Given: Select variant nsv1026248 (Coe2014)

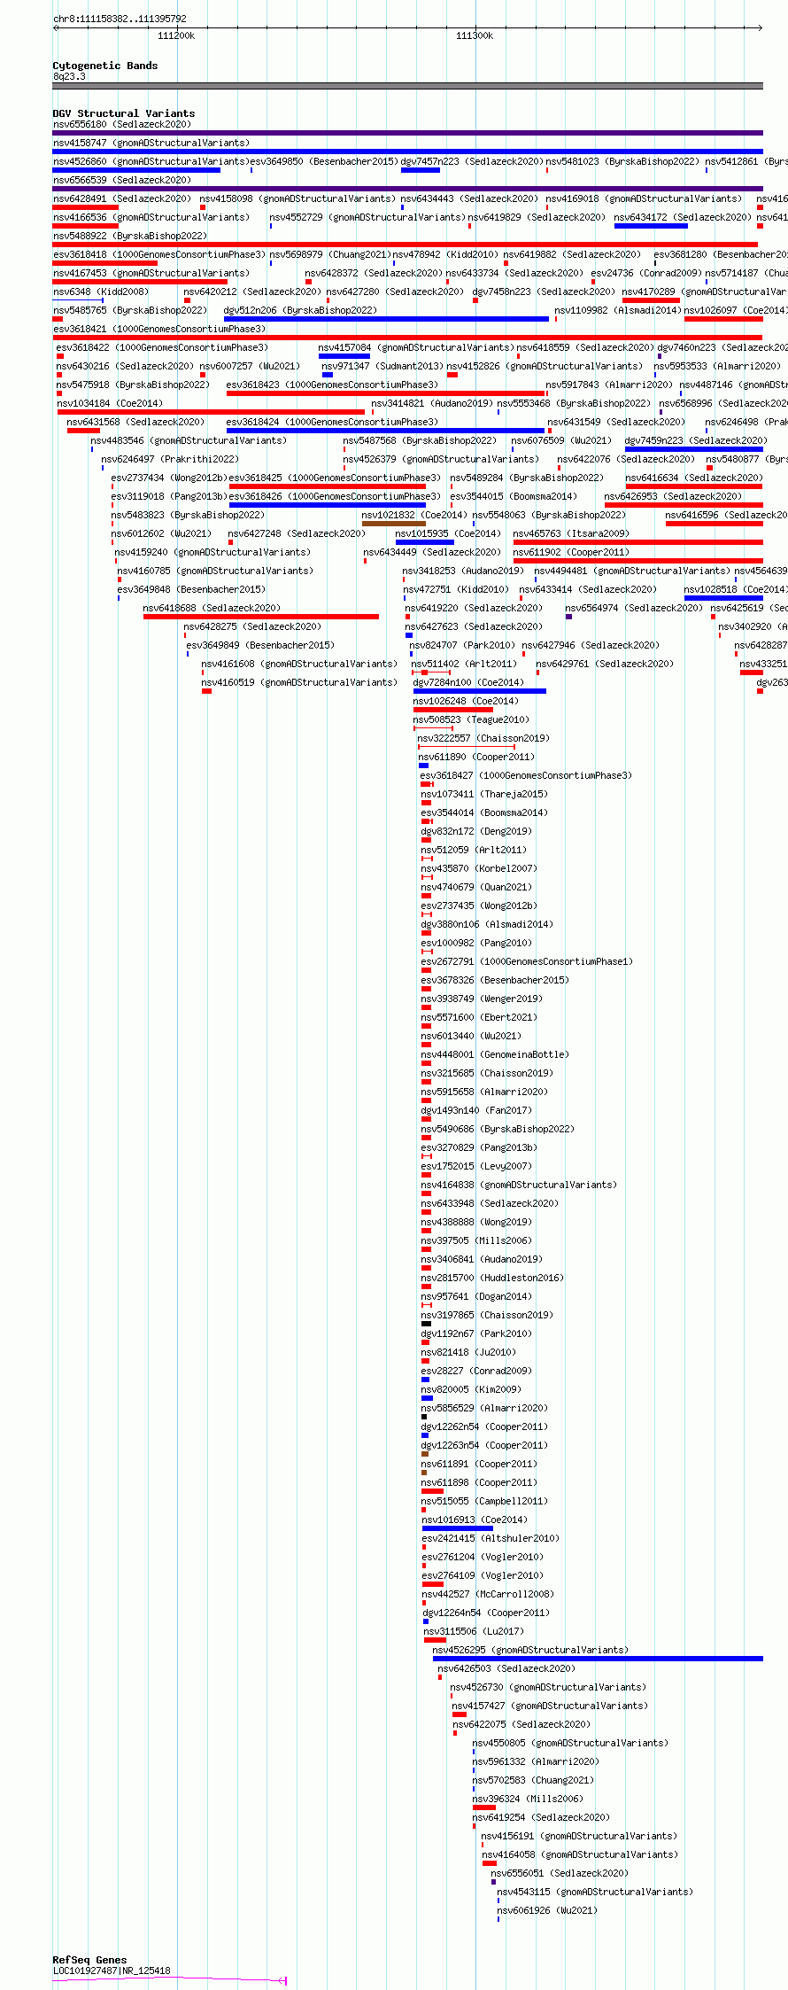Looking at the screenshot, I should (x=466, y=701).
